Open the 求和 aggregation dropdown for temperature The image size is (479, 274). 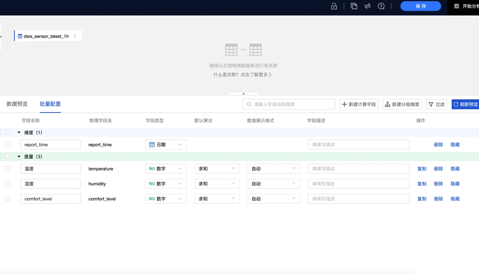click(x=217, y=169)
